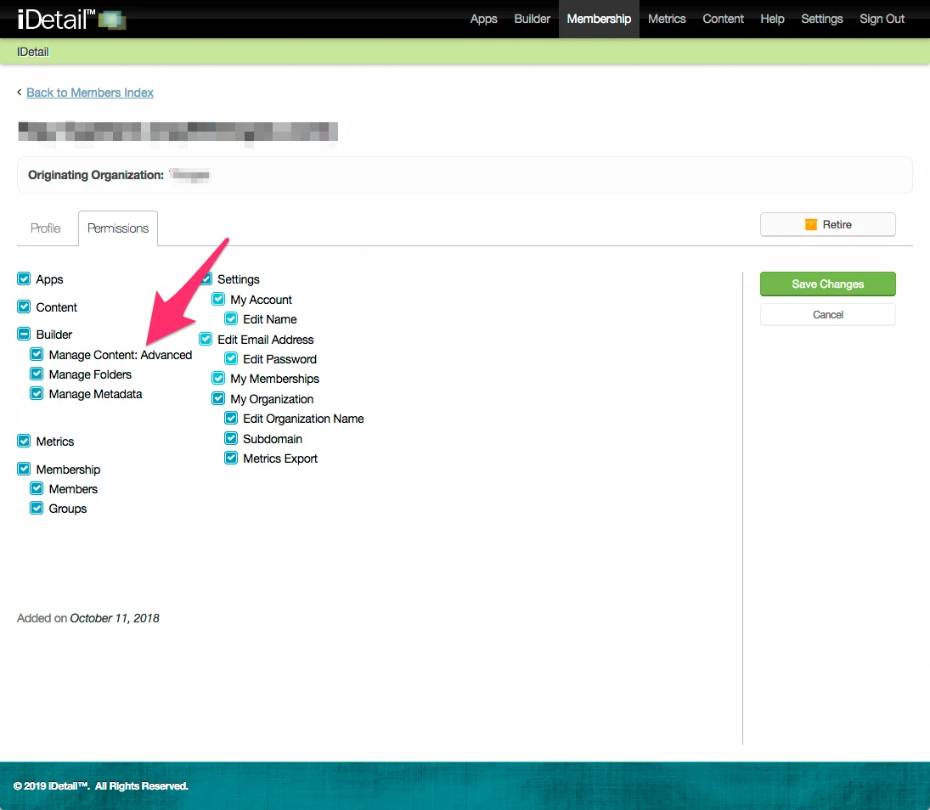Uncheck the Edit Organization Name permission

pos(231,418)
